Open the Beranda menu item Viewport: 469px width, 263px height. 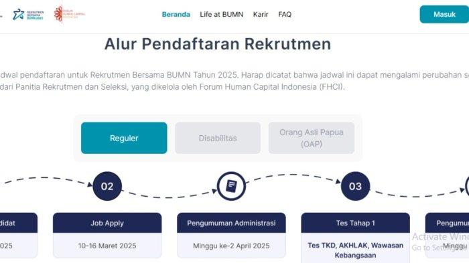click(x=176, y=14)
